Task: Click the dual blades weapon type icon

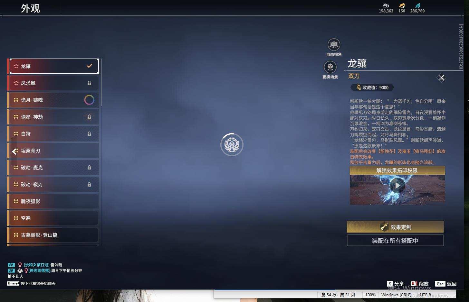Action: (x=441, y=78)
